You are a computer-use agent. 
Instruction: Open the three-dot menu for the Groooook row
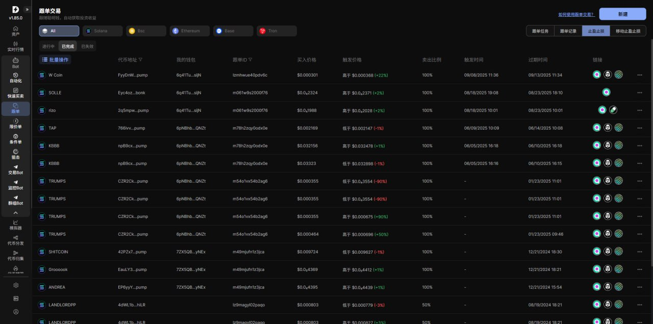[x=640, y=269]
